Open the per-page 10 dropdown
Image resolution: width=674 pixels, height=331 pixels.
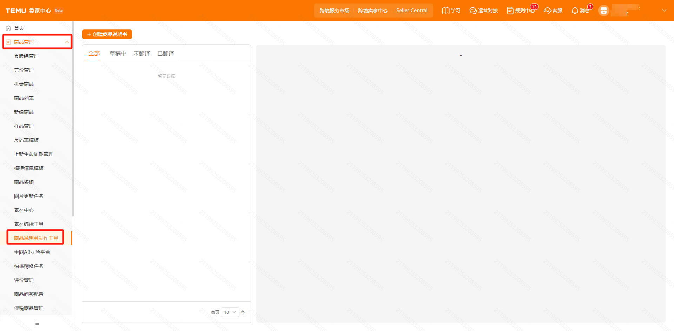pyautogui.click(x=230, y=312)
